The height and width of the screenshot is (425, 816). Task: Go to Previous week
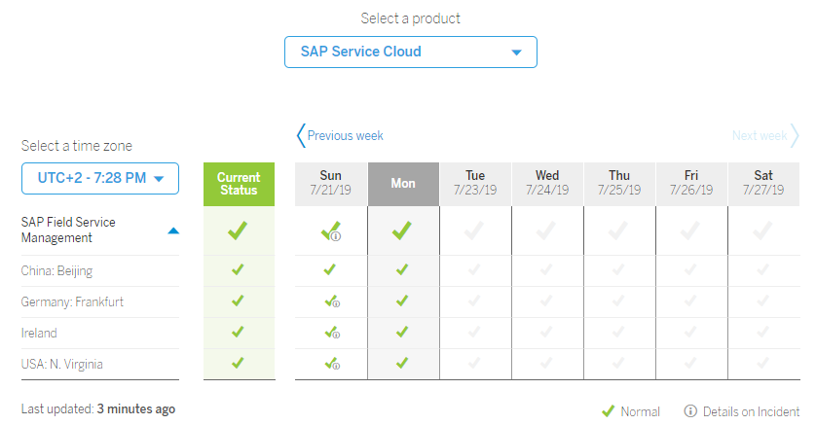340,135
